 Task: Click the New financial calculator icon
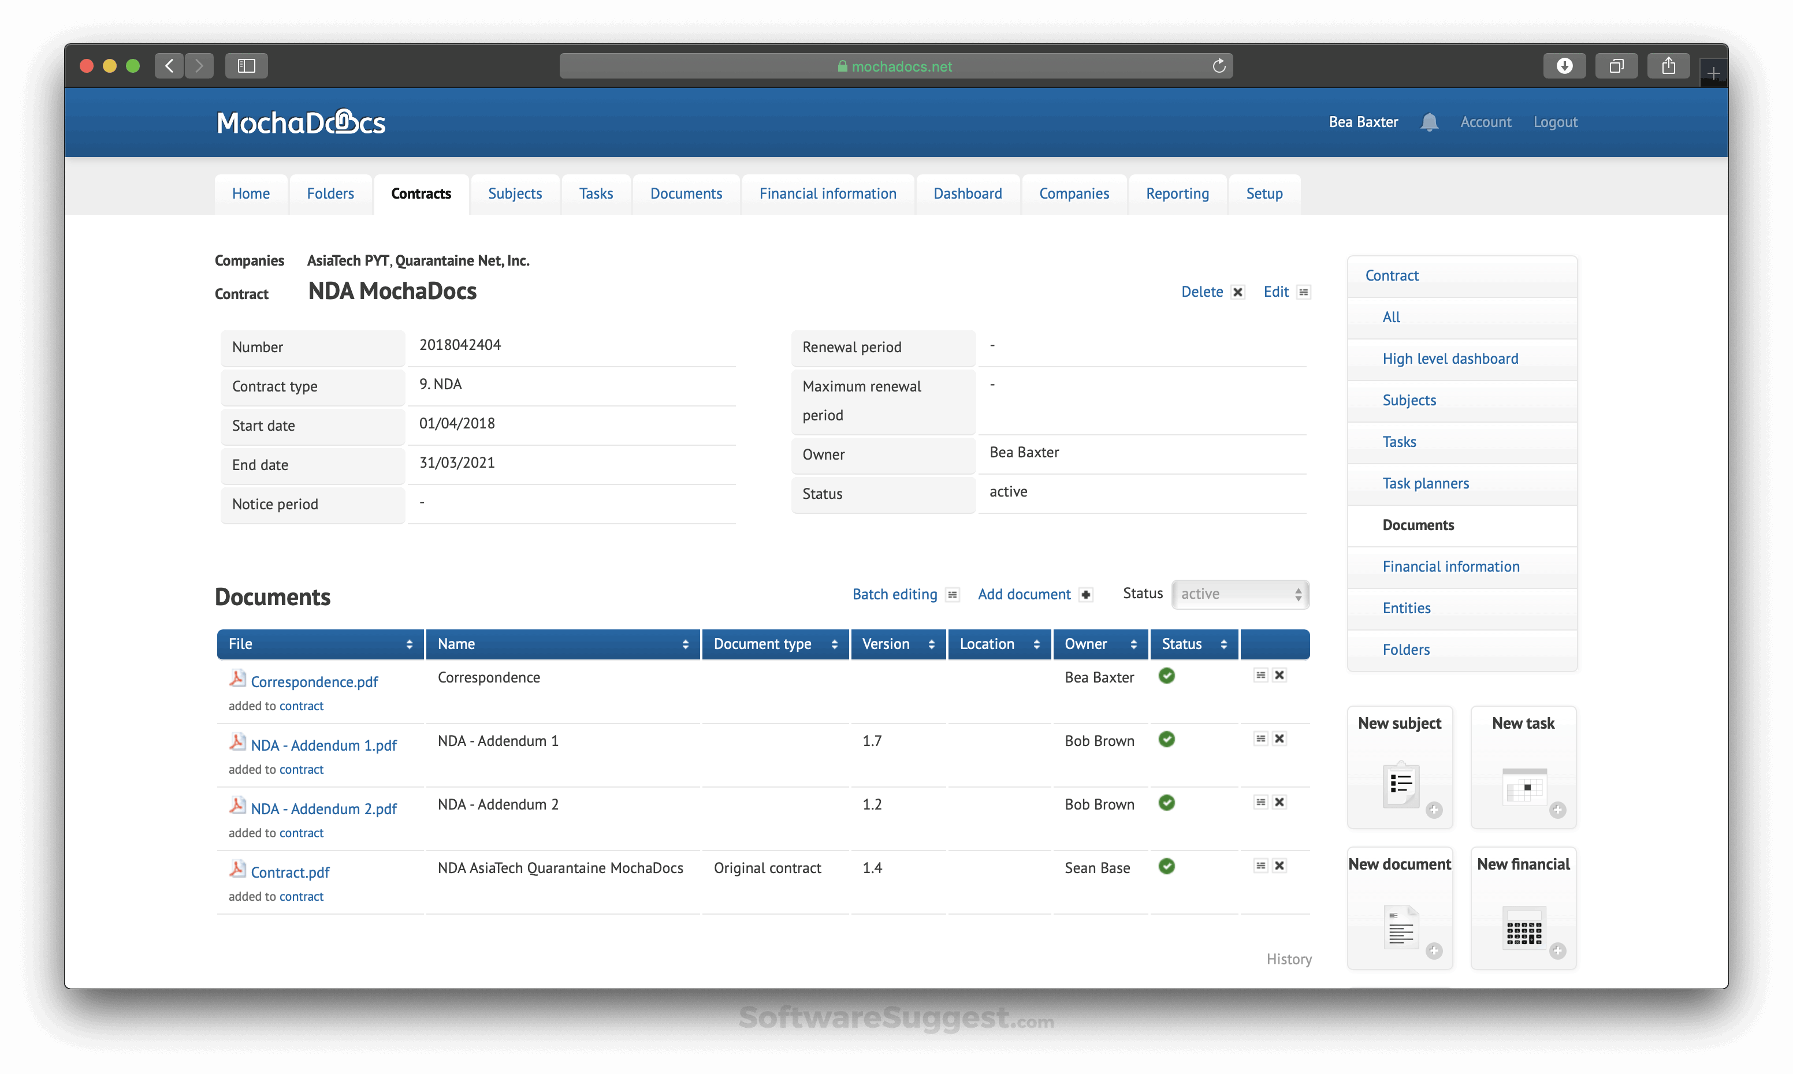1524,928
